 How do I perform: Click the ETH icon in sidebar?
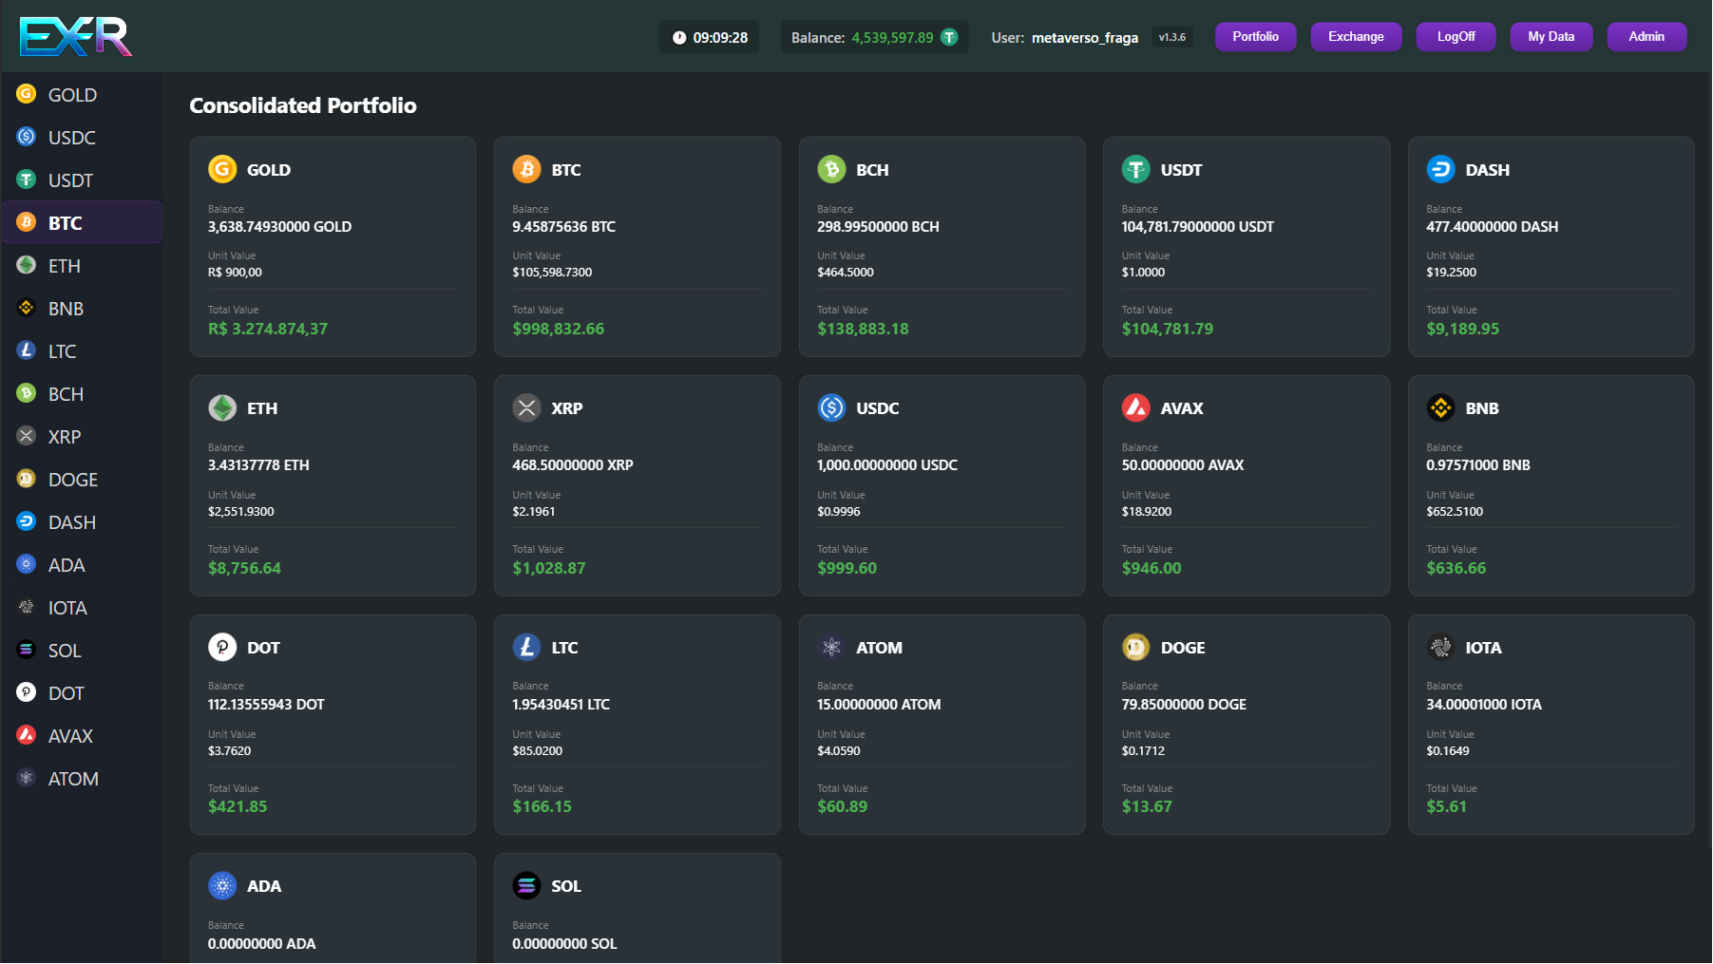tap(27, 265)
